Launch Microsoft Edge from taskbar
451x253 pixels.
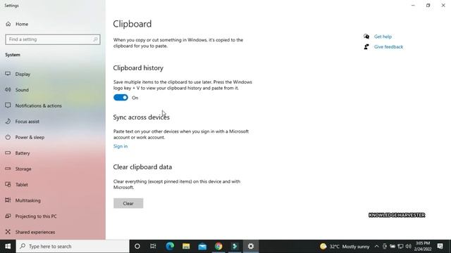(170, 247)
